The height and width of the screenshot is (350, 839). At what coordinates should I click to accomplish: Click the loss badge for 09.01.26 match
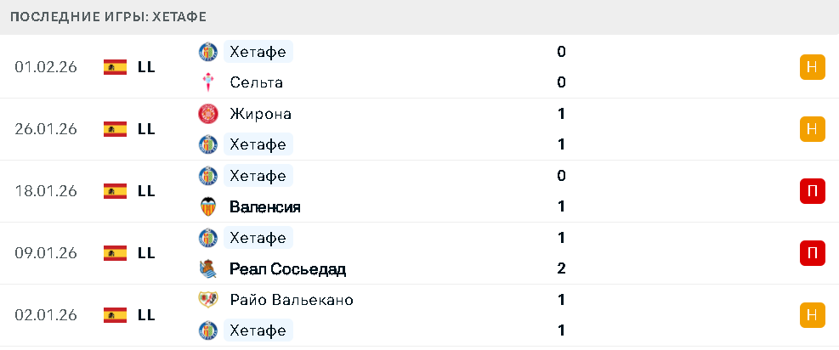click(812, 253)
